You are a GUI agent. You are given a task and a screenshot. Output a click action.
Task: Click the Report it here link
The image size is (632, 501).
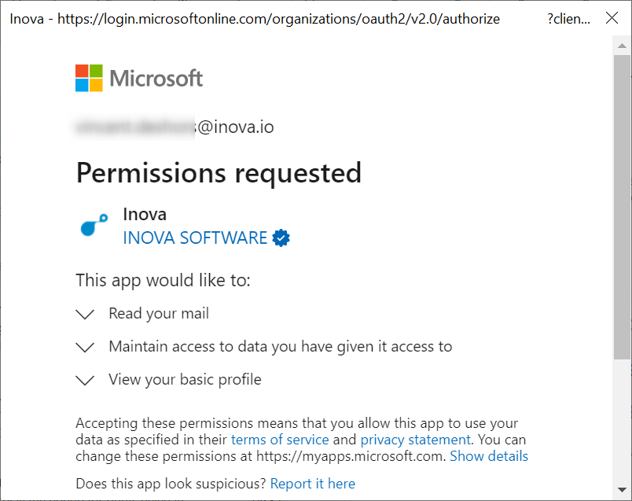[x=313, y=483]
